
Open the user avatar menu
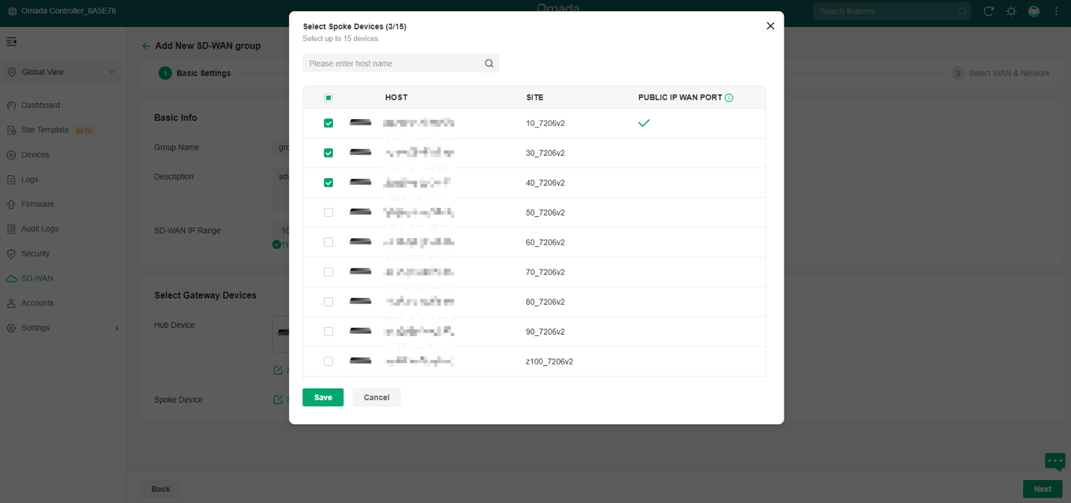click(1034, 11)
